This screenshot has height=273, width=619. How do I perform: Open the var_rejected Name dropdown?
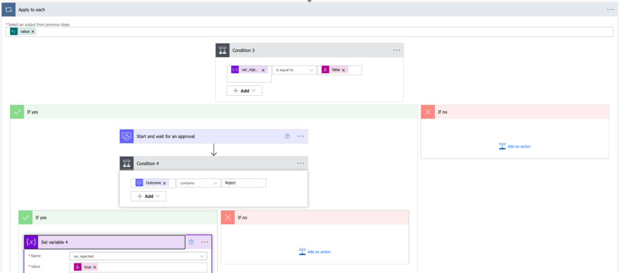[x=138, y=256]
